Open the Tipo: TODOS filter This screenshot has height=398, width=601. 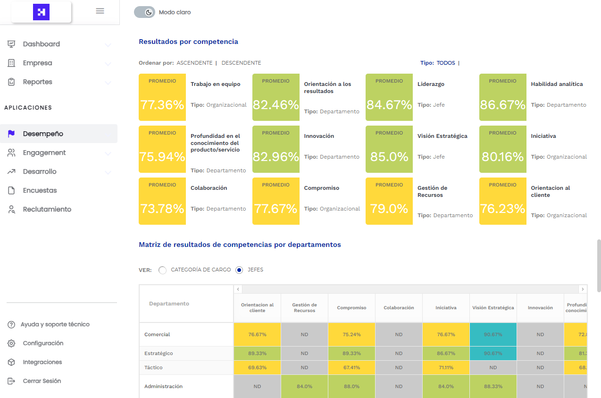click(445, 62)
